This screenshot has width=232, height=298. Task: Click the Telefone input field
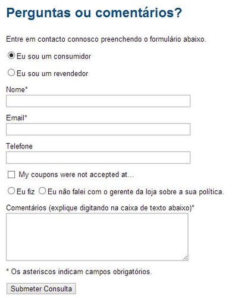tap(98, 158)
